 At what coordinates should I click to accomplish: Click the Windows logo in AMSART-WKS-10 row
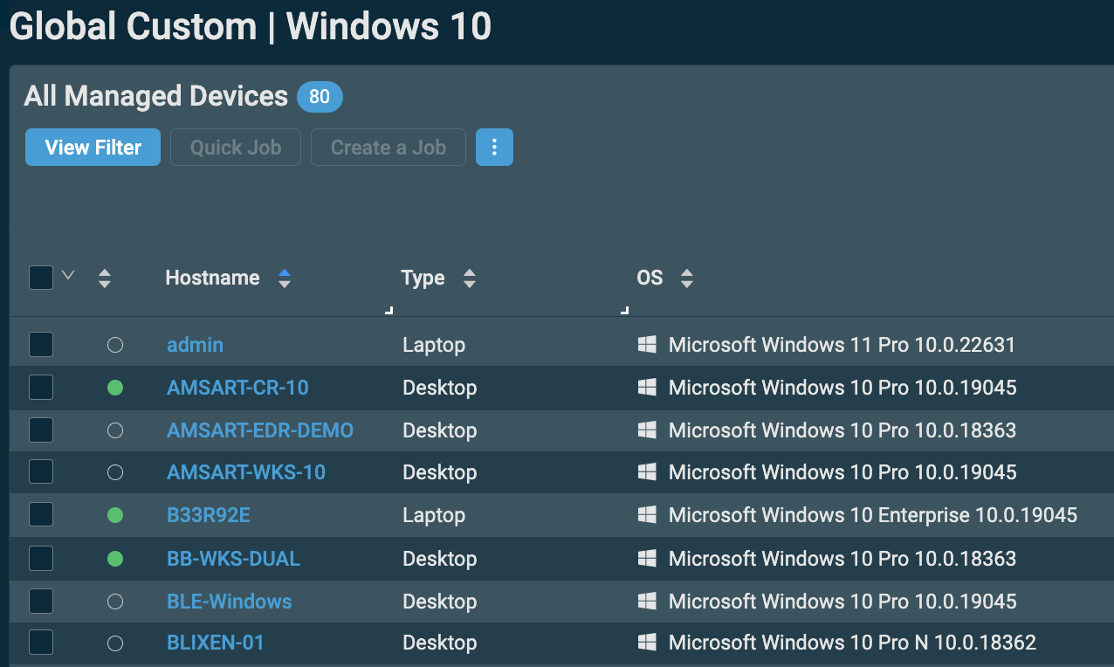(647, 472)
